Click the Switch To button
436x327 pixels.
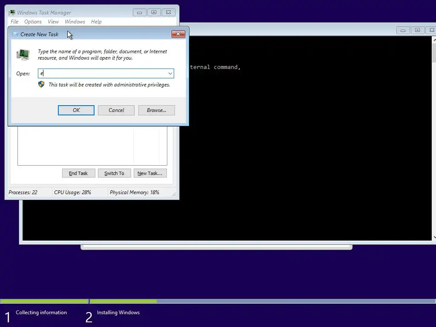tap(114, 173)
